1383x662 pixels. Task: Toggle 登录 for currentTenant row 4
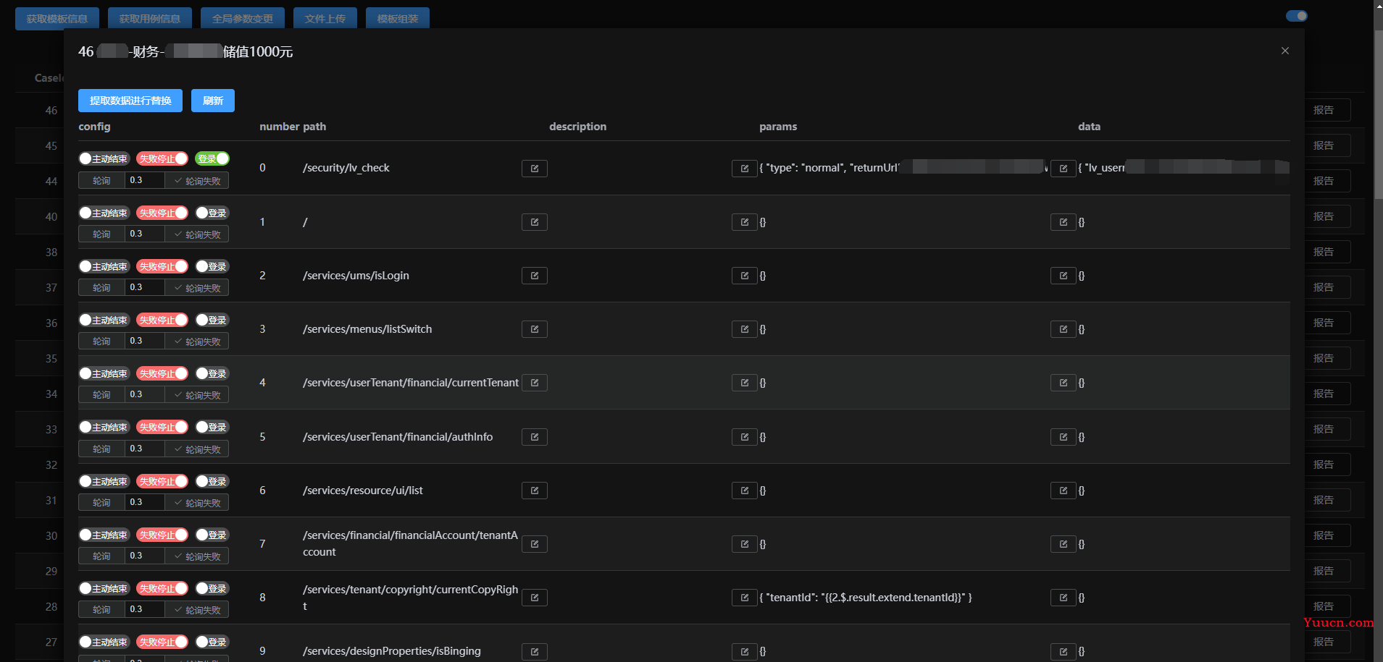tap(212, 373)
